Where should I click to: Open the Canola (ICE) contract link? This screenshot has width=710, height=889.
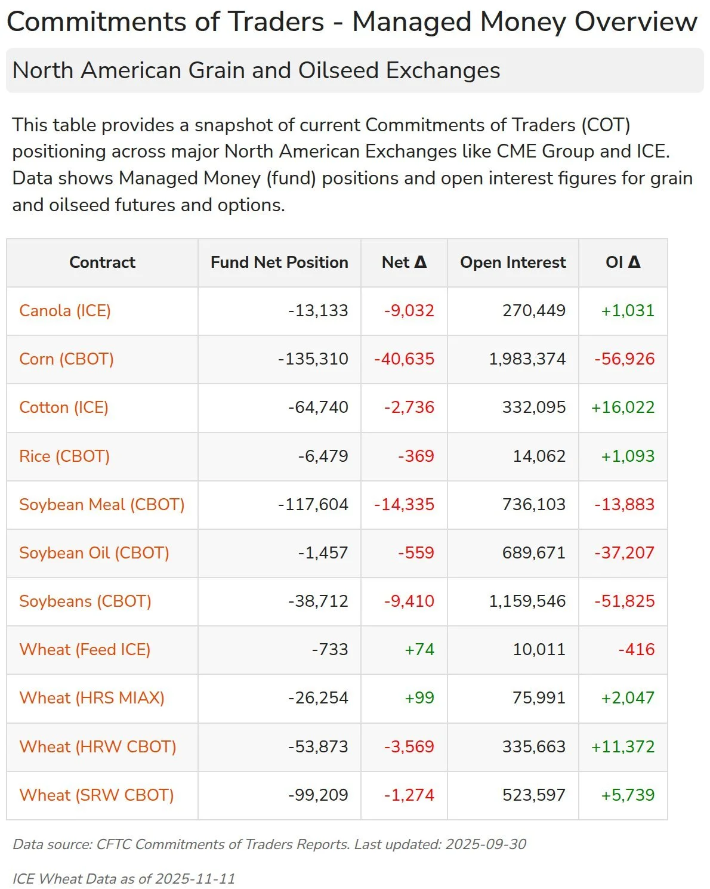[x=65, y=311]
